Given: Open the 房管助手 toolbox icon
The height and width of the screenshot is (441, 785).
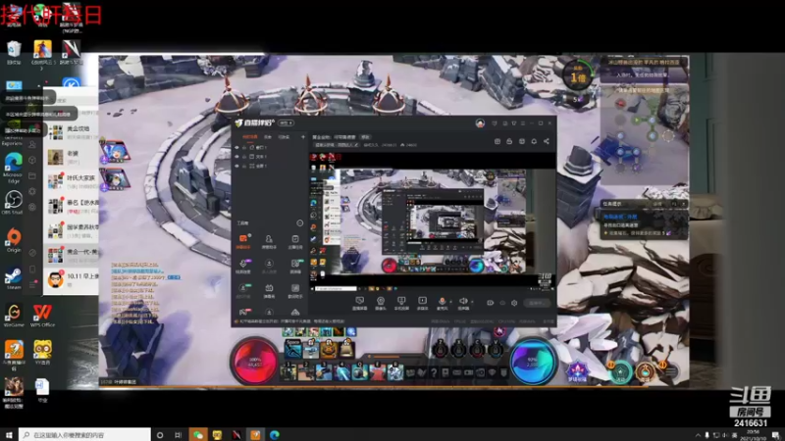Looking at the screenshot, I should click(x=269, y=241).
